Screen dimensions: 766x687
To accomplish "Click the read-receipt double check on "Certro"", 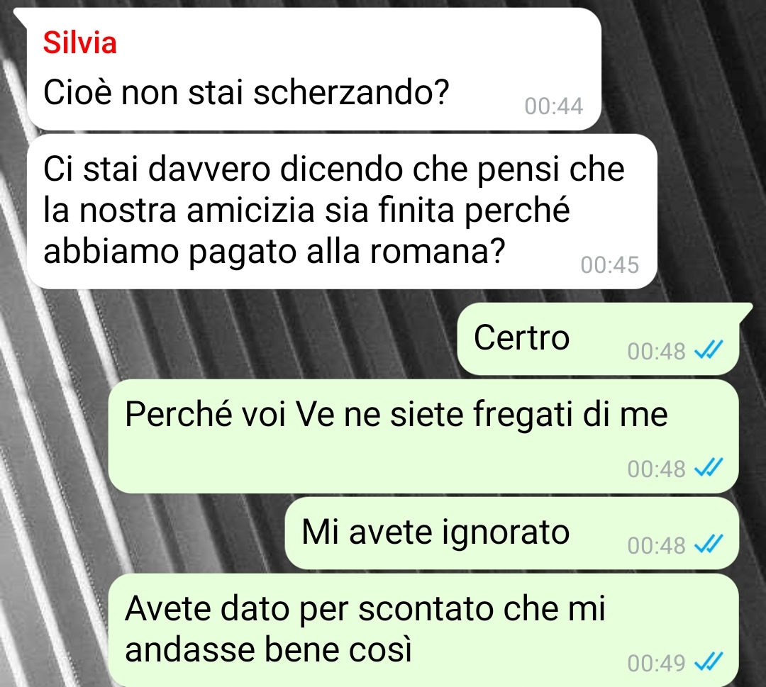I will [x=709, y=350].
